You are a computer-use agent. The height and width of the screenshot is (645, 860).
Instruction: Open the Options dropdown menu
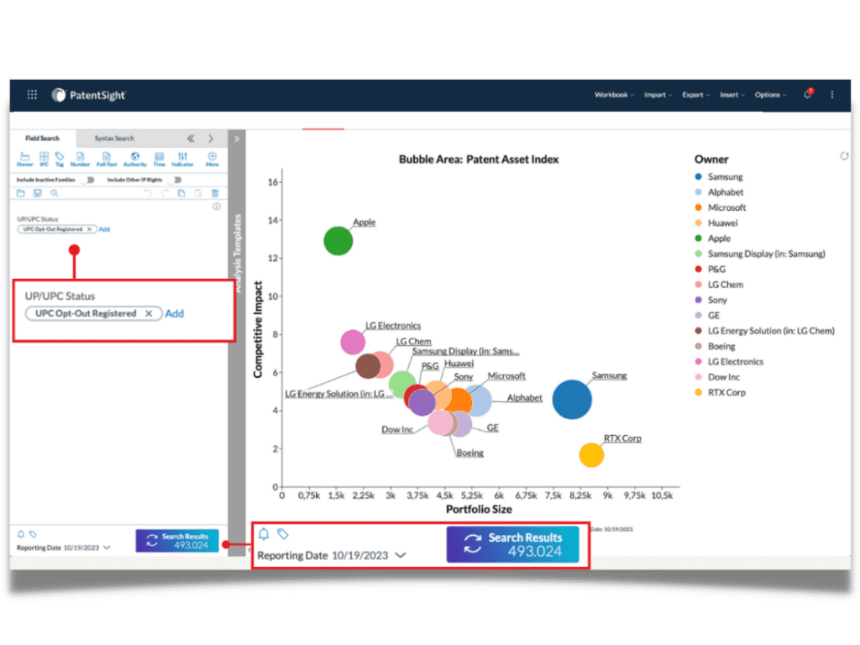pyautogui.click(x=770, y=95)
